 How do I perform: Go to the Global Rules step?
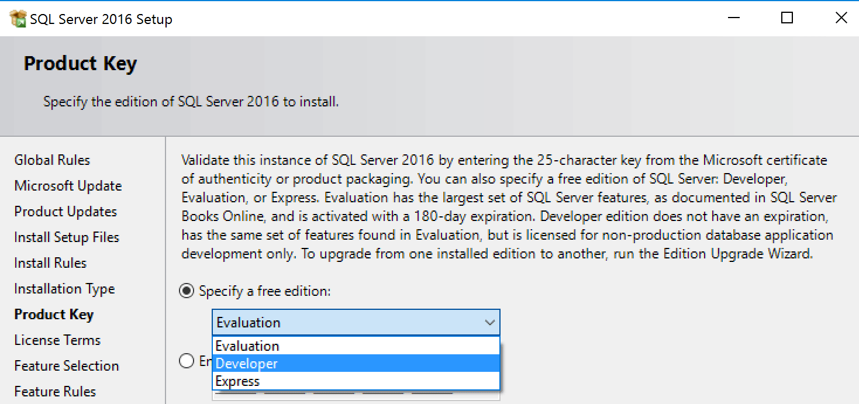(52, 160)
